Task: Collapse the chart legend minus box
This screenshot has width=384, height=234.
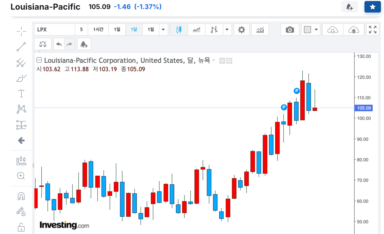Action: 39,60
